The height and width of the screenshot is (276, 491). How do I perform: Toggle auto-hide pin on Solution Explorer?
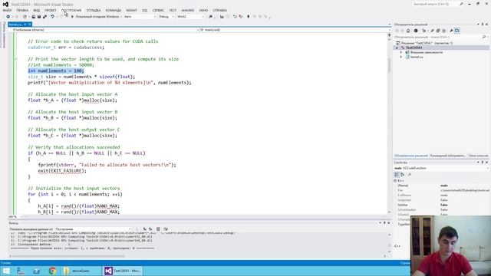(x=483, y=25)
